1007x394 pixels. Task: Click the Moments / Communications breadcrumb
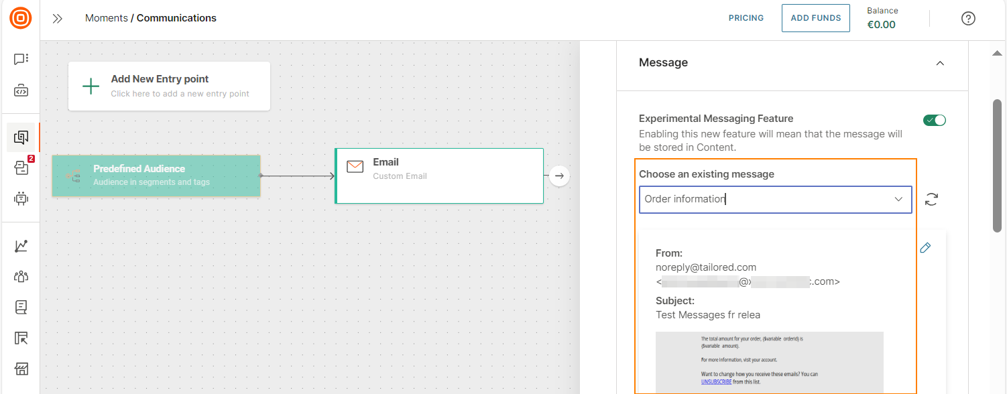[x=150, y=17]
